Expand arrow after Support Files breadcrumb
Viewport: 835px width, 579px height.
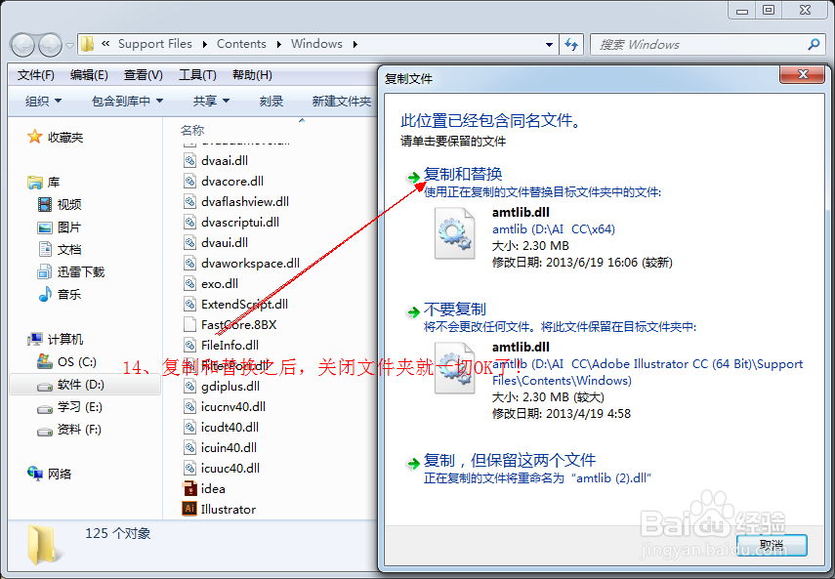(x=204, y=44)
